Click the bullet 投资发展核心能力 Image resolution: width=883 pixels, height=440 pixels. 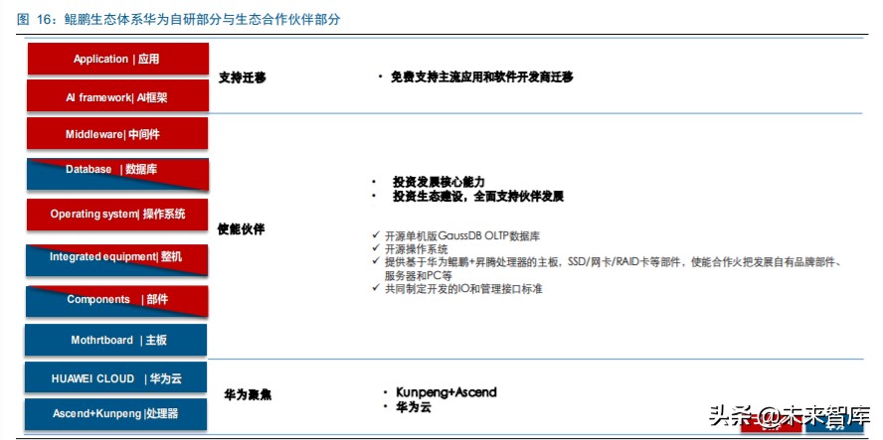click(x=439, y=182)
